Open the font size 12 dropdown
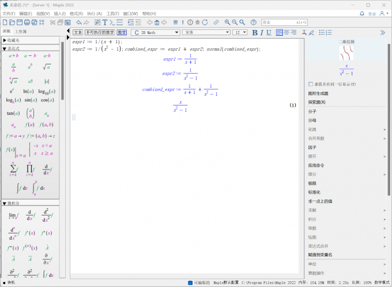Image resolution: width=392 pixels, height=287 pixels. tap(241, 33)
